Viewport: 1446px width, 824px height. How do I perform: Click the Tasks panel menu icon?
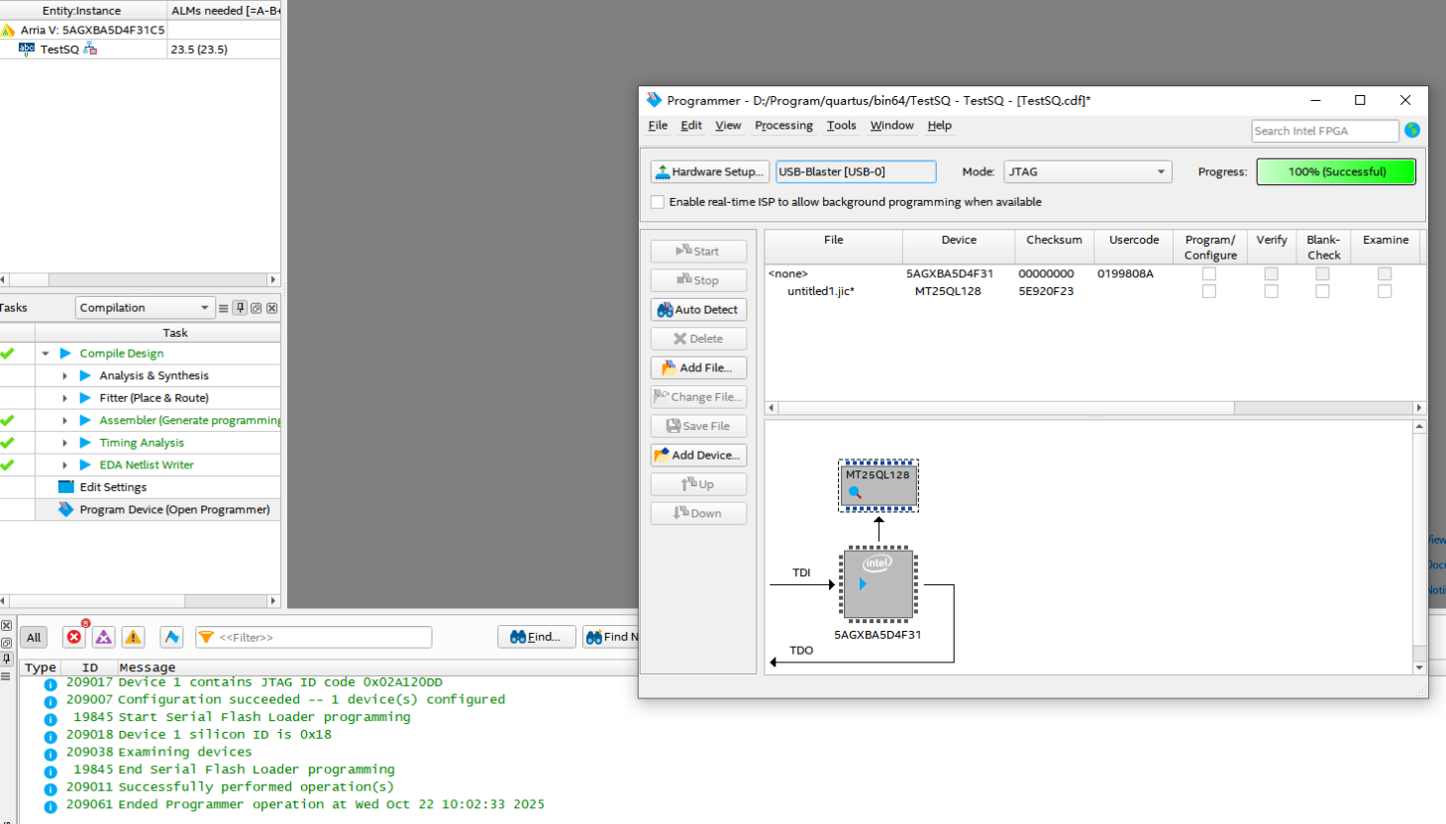coord(224,308)
